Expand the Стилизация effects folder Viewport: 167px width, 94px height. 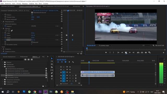(3, 84)
